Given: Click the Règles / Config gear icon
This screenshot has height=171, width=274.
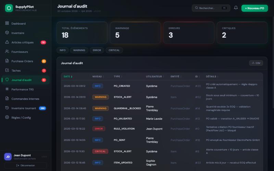Looking at the screenshot, I should point(7,117).
